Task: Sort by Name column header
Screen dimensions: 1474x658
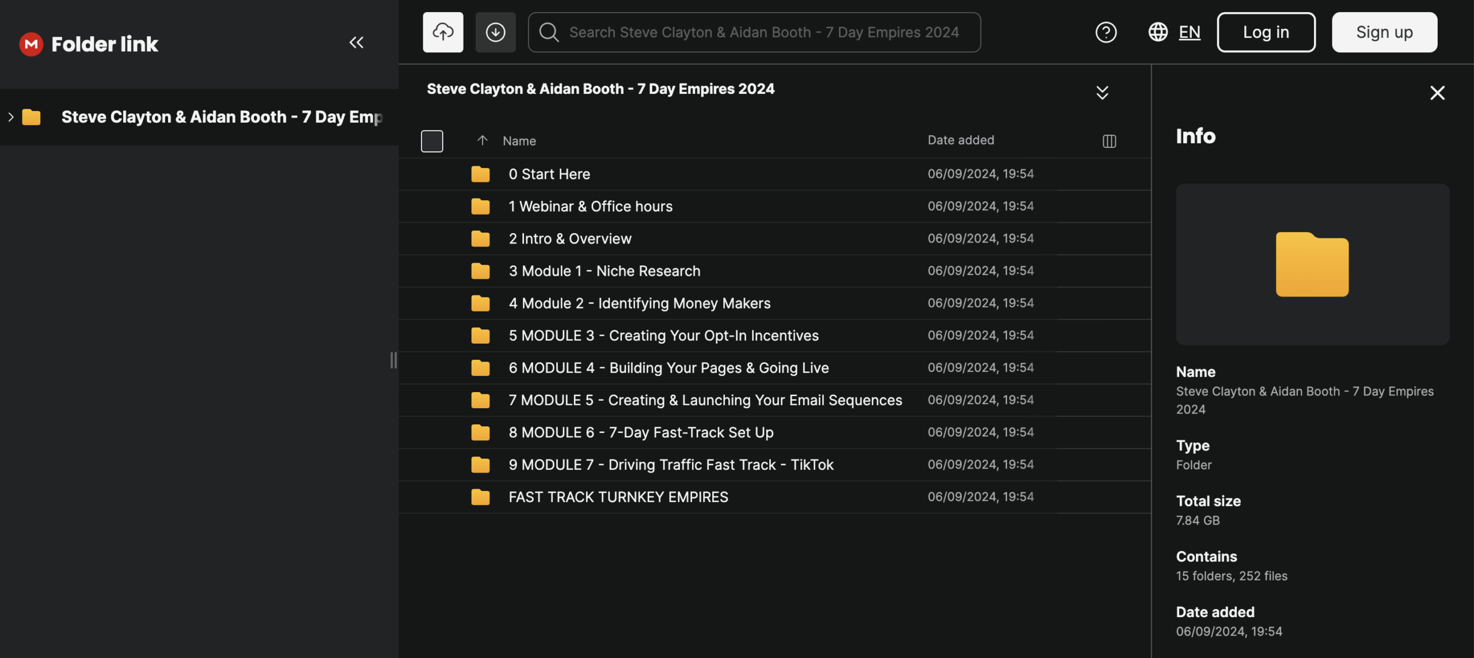Action: 519,141
